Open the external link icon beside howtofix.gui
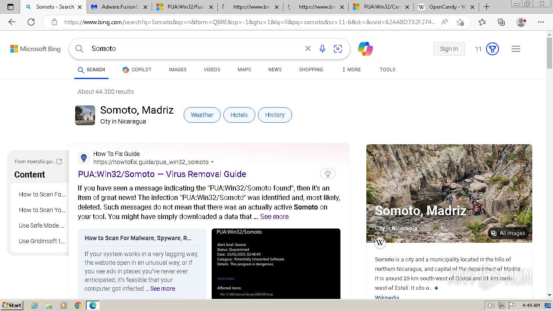Viewport: 553px width, 311px height. [x=60, y=162]
